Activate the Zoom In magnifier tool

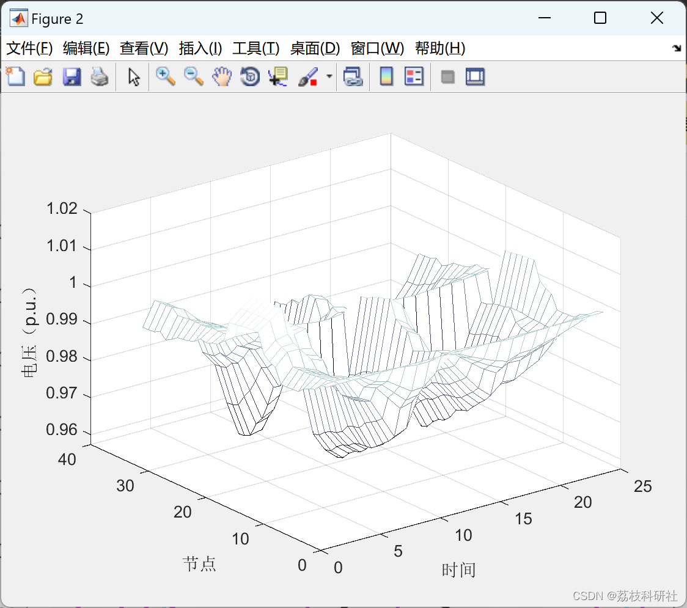pos(166,76)
